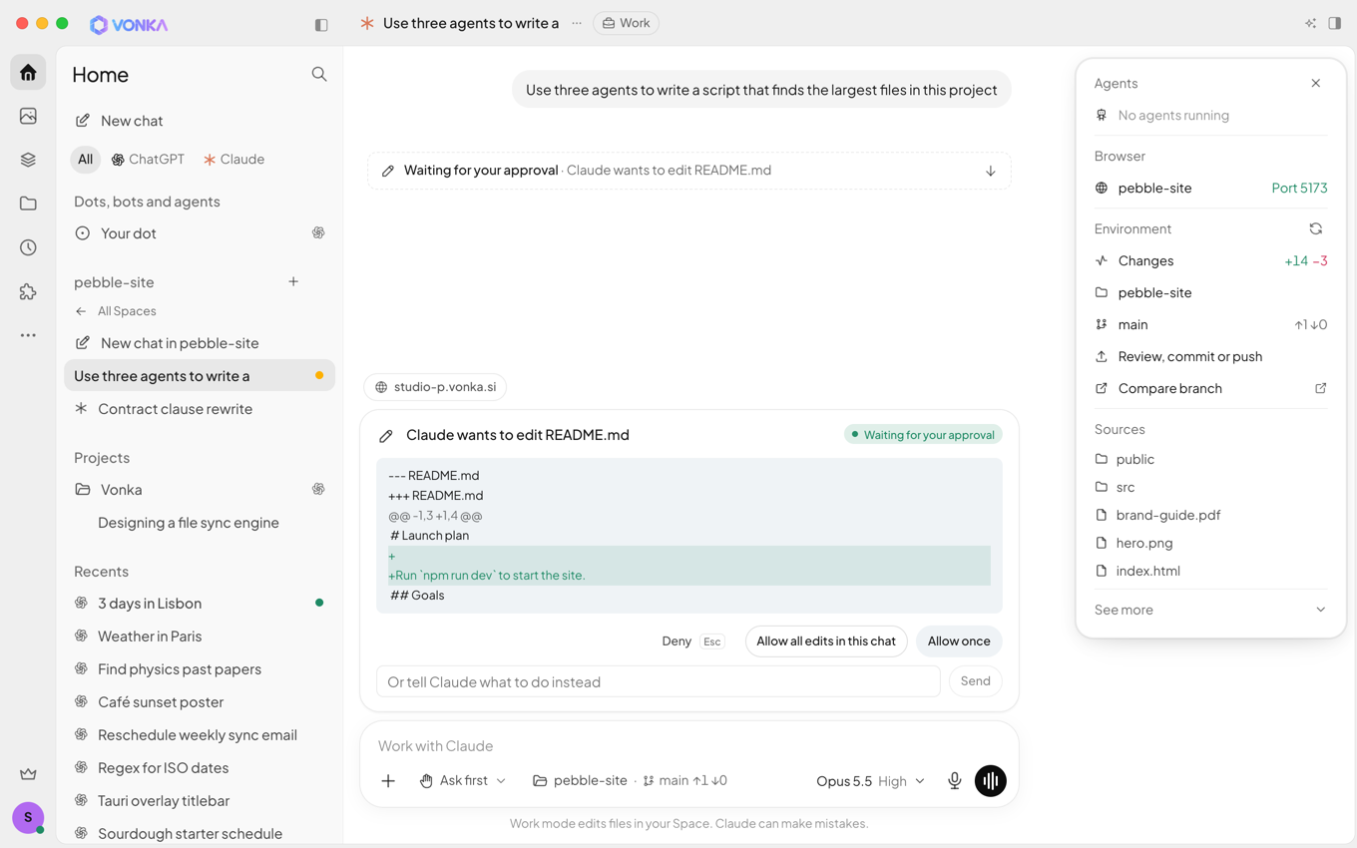Click the plus attach button in composer

pyautogui.click(x=388, y=781)
